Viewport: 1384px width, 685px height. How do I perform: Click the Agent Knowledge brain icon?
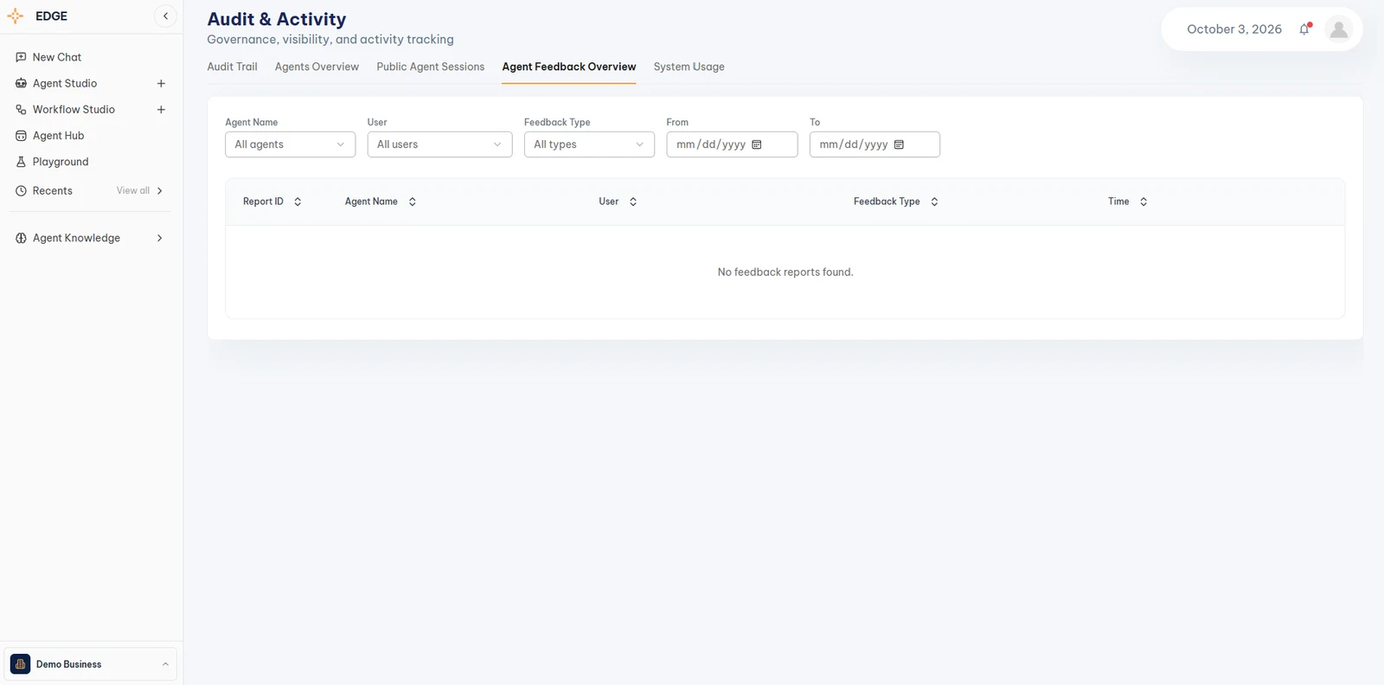[21, 238]
